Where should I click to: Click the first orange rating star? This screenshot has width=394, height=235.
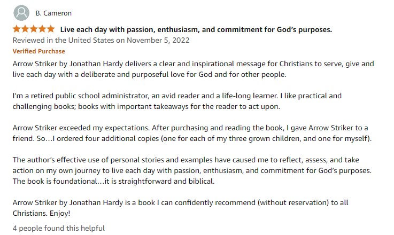point(17,29)
